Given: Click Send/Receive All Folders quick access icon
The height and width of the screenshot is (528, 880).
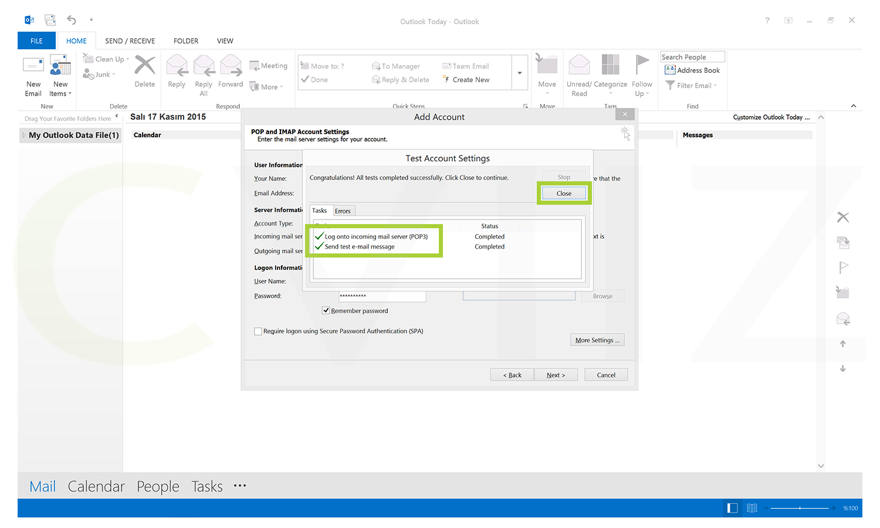Looking at the screenshot, I should click(50, 20).
